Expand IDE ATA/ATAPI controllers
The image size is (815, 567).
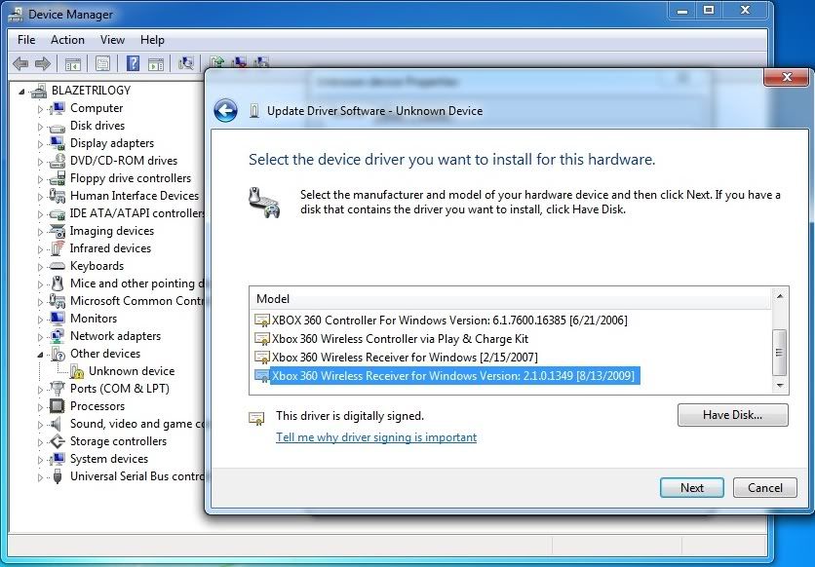point(40,214)
